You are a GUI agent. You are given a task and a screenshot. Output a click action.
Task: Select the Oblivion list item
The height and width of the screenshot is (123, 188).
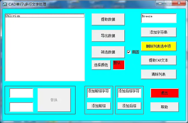coord(45,16)
